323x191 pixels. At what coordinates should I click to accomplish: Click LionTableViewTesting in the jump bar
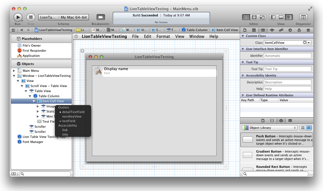click(x=53, y=30)
